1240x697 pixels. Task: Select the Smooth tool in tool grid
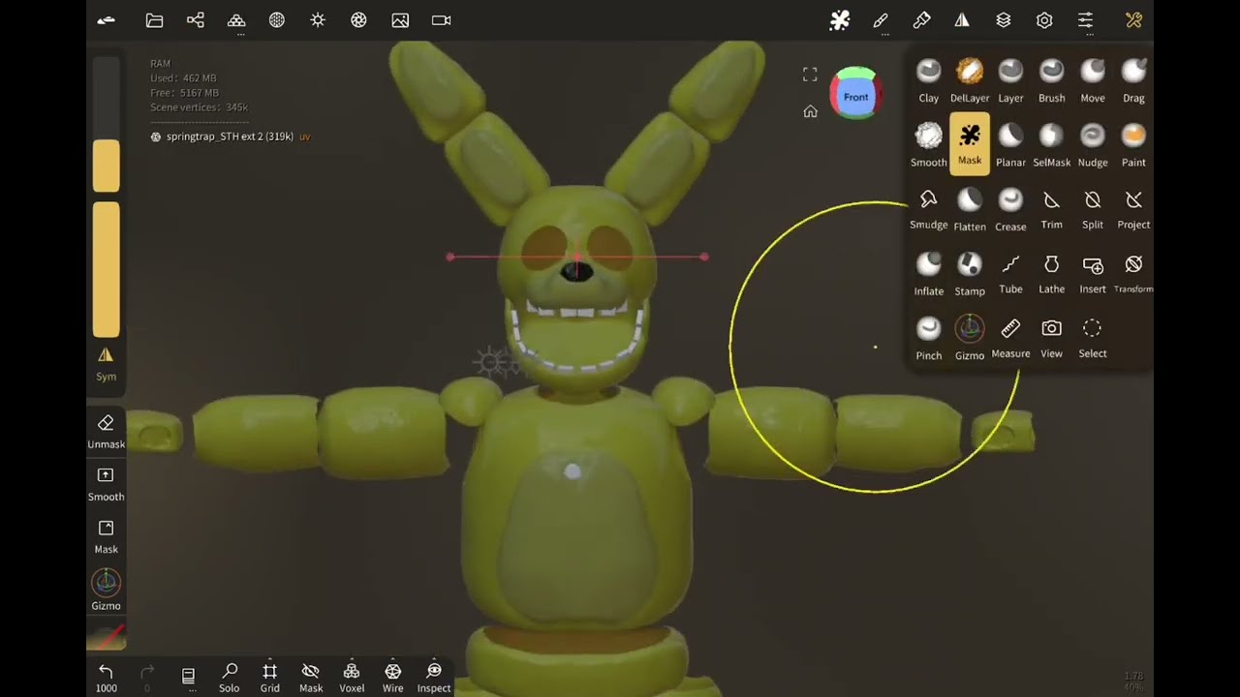(x=928, y=145)
